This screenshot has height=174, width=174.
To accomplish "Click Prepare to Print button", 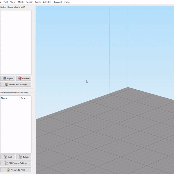I will tap(16, 170).
